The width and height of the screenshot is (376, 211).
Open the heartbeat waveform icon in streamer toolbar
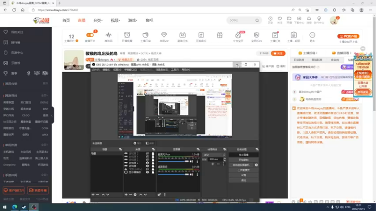(109, 35)
